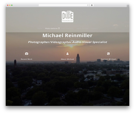Click the AV Dude camera logo
This screenshot has width=135, height=114.
tap(67, 17)
